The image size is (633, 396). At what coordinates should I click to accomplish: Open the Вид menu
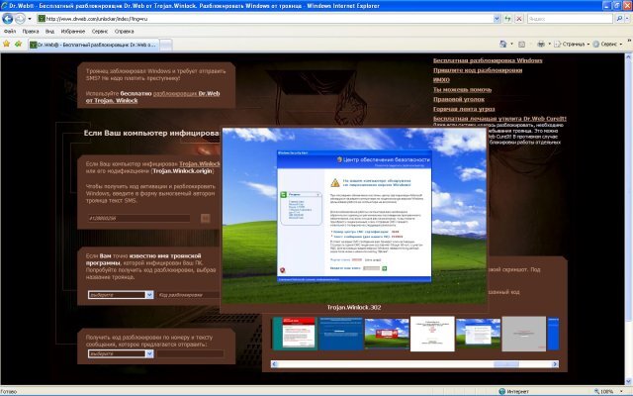(x=49, y=31)
